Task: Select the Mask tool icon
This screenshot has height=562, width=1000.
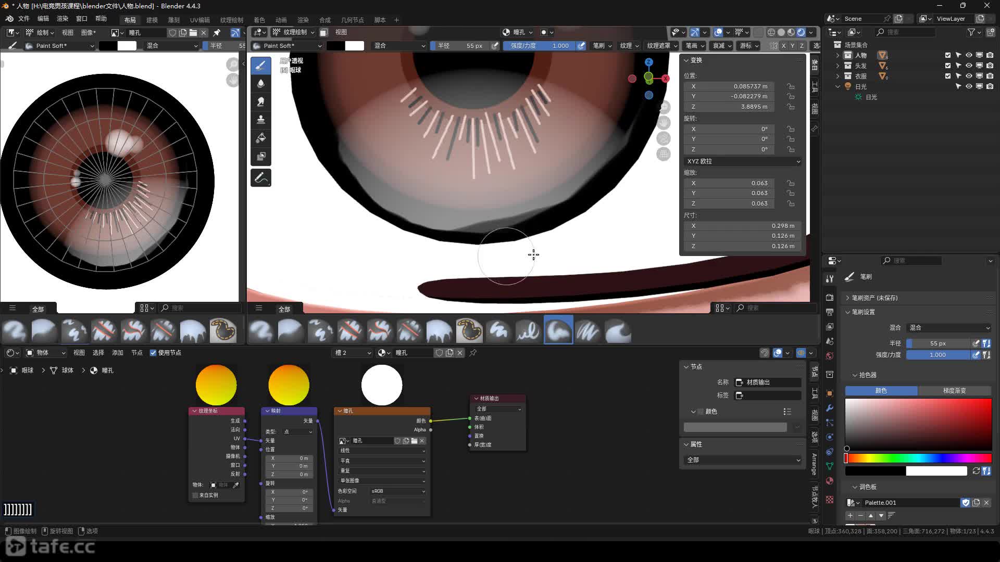Action: click(261, 157)
